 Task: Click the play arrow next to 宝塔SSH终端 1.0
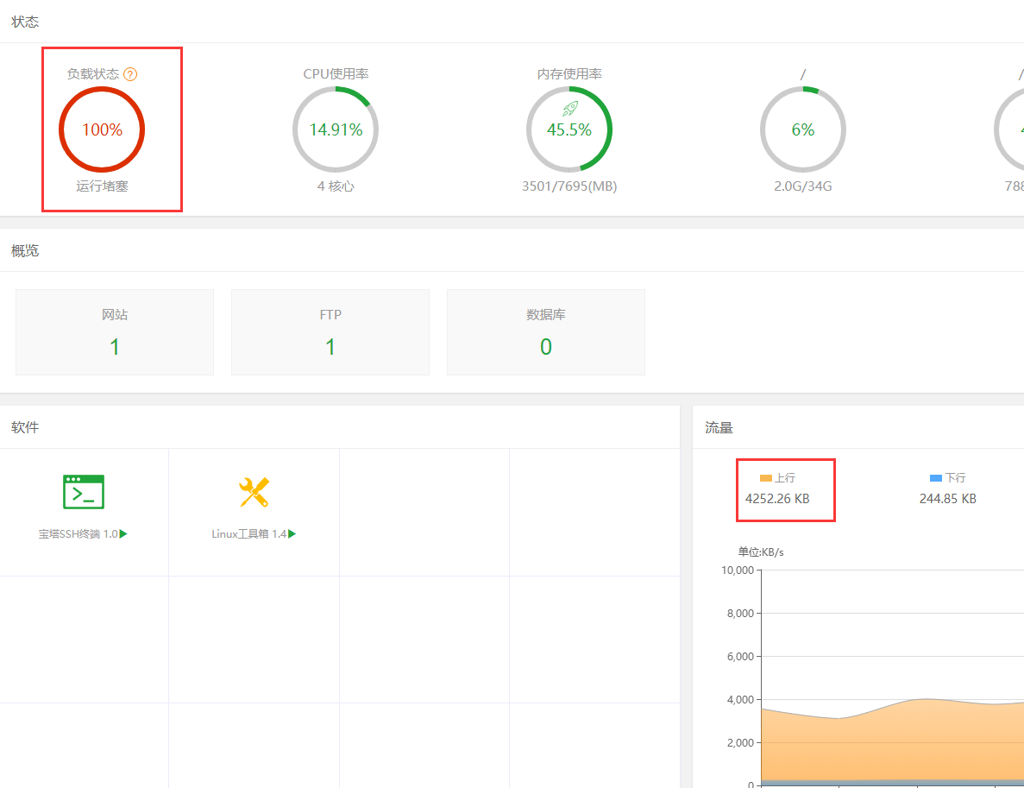click(123, 534)
